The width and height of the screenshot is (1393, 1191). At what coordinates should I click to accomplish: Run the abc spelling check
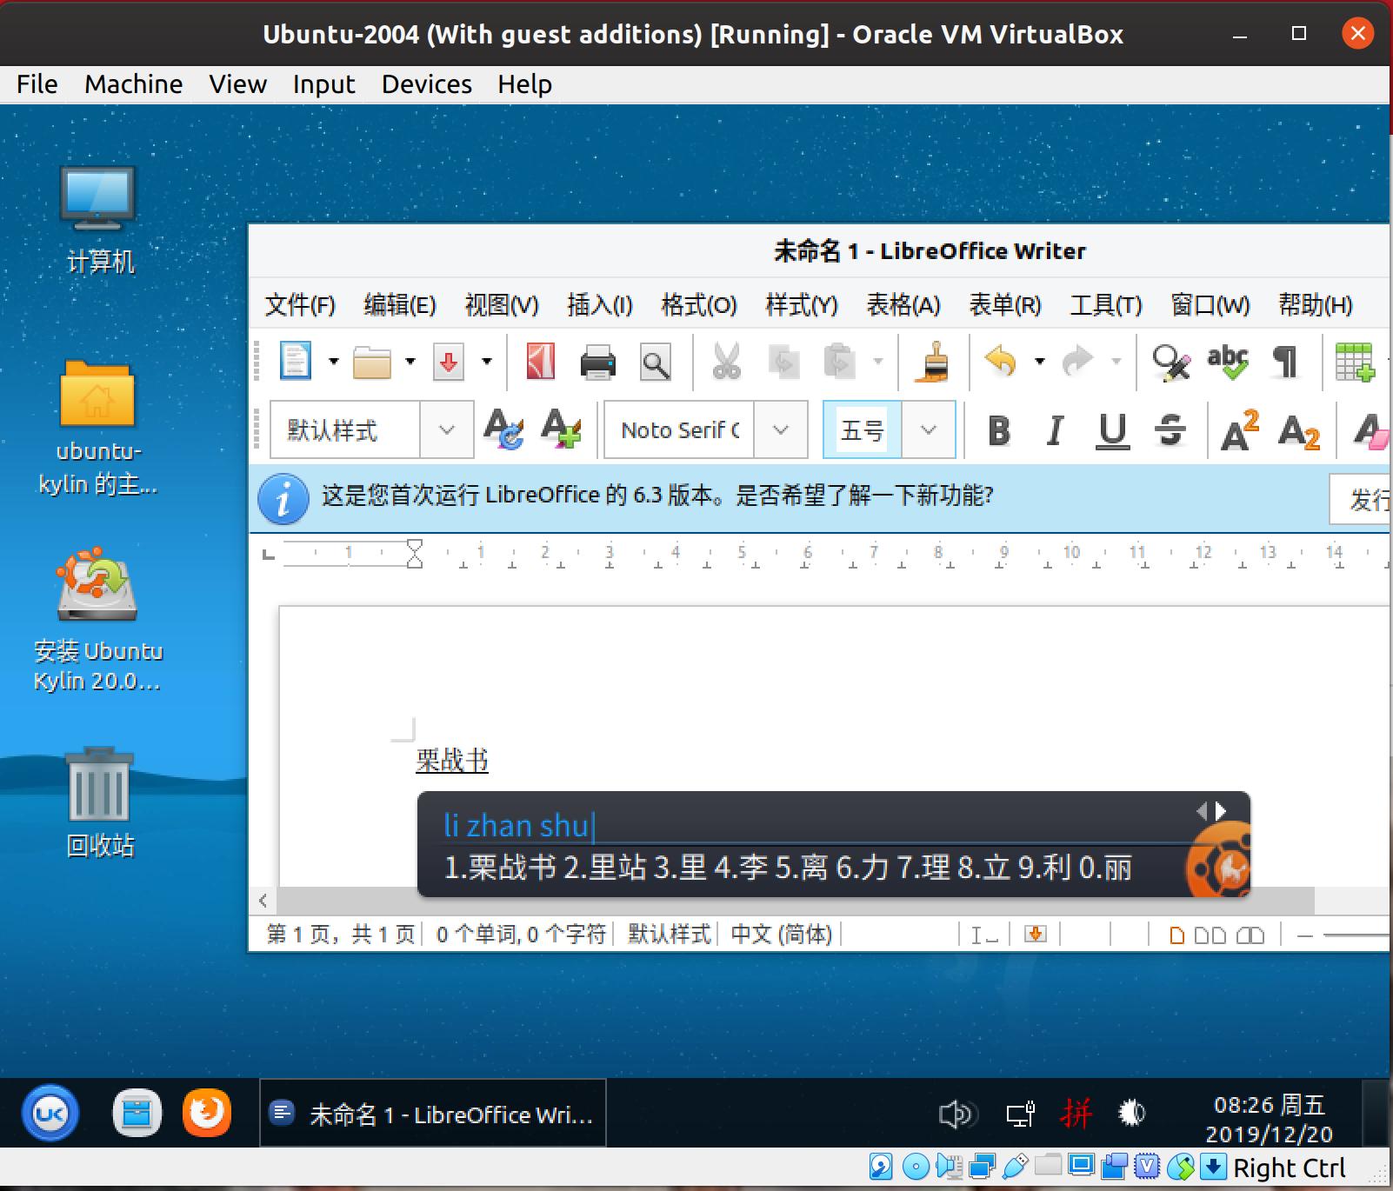1228,362
